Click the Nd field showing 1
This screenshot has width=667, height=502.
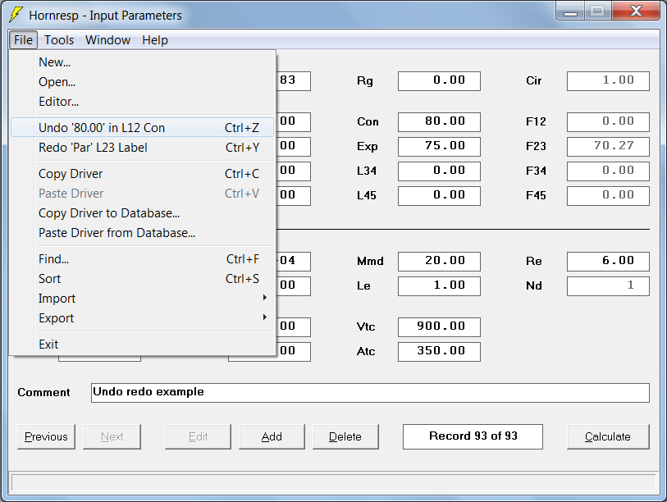[608, 286]
